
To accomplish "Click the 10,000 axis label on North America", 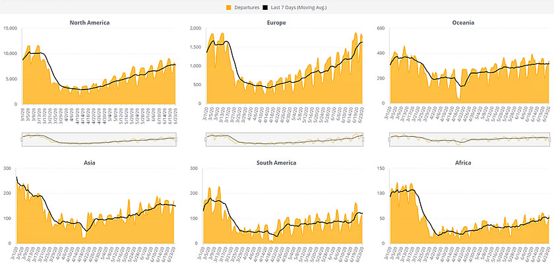I will pyautogui.click(x=11, y=53).
